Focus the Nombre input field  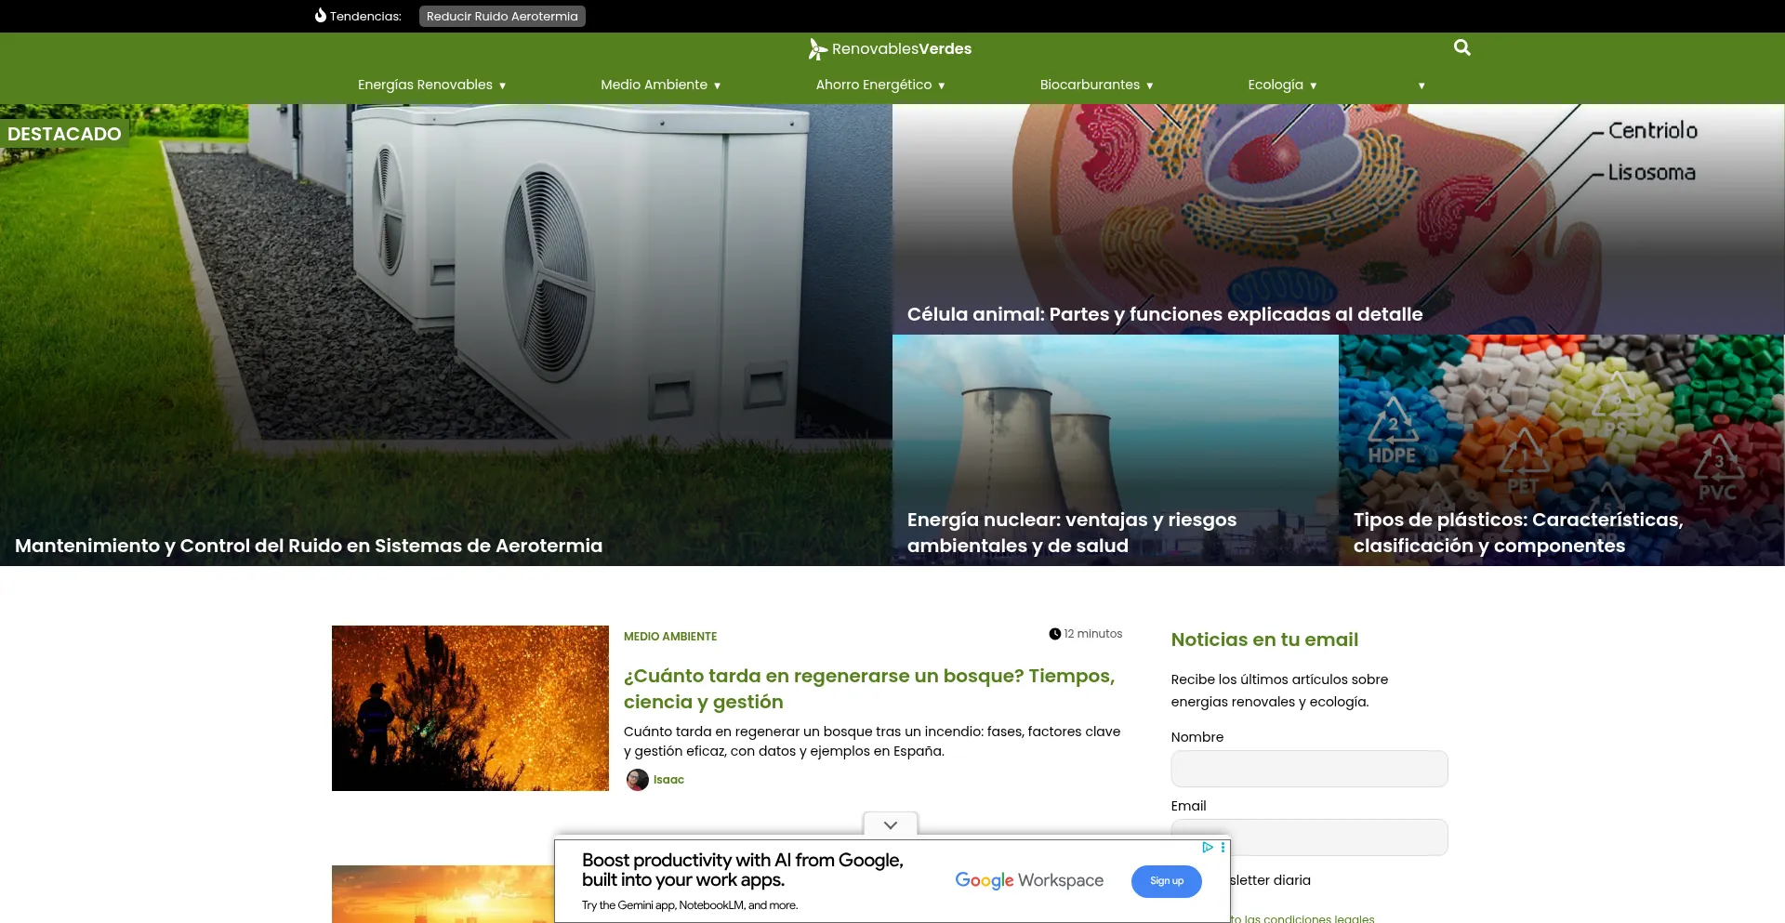click(x=1308, y=769)
